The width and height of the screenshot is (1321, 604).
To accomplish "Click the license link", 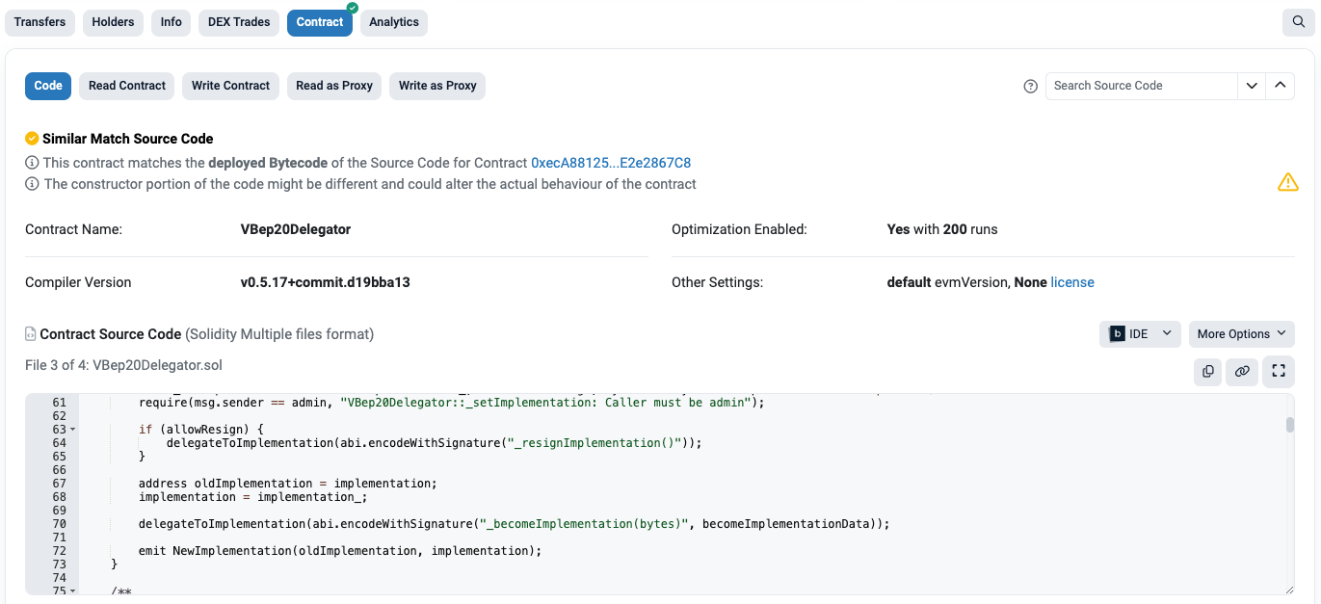I will click(1072, 282).
